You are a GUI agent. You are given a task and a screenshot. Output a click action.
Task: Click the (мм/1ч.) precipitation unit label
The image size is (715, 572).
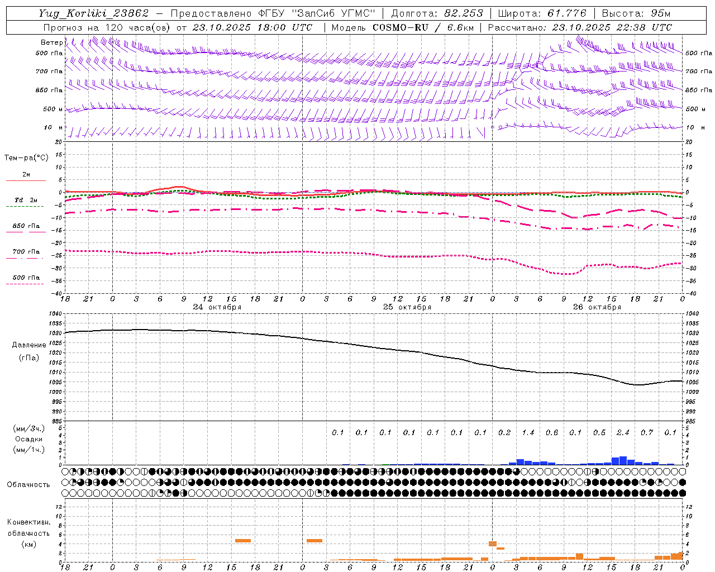[x=29, y=450]
